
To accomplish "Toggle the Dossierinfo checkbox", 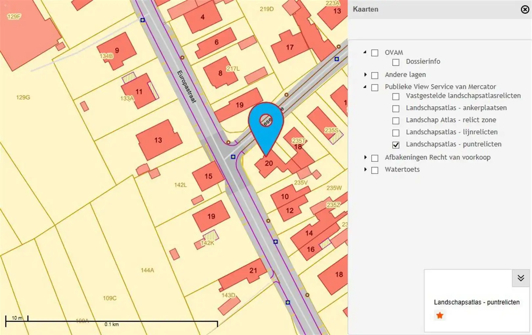I will [396, 62].
